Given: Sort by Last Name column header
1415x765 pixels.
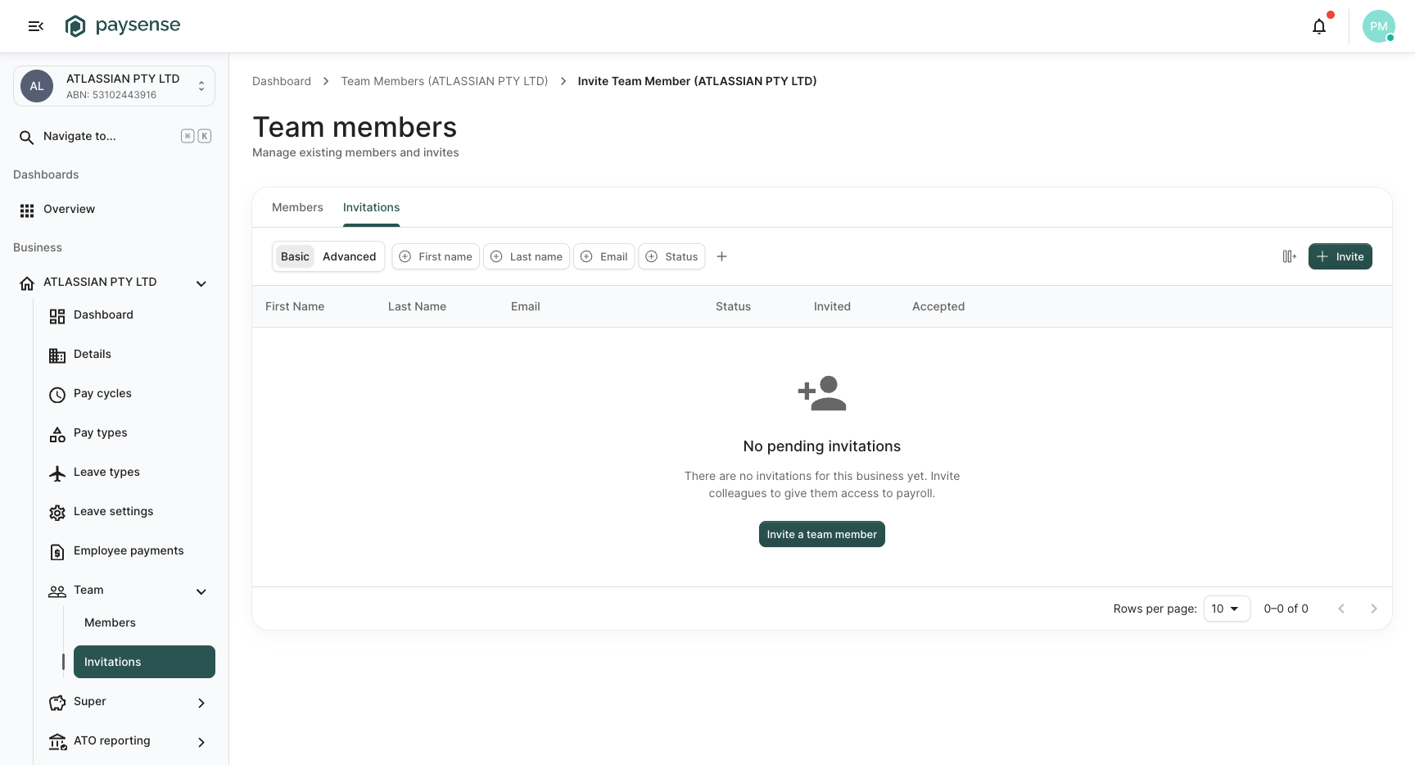Looking at the screenshot, I should click(417, 306).
